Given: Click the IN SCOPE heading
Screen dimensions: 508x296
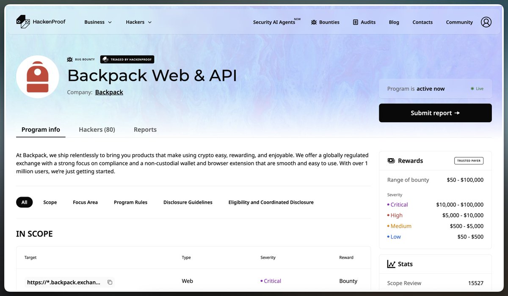Looking at the screenshot, I should coord(34,234).
